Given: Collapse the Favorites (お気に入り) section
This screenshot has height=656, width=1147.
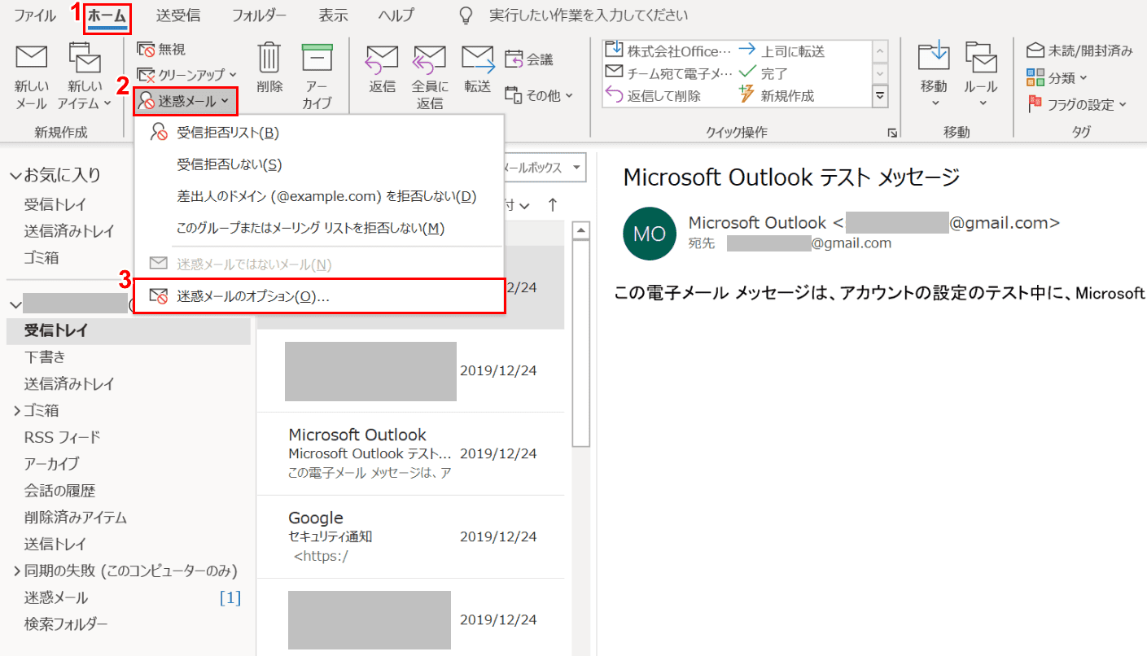Looking at the screenshot, I should tap(16, 175).
